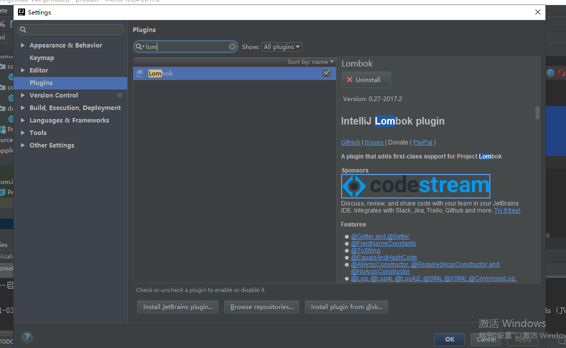Click the Features heading
Image resolution: width=566 pixels, height=348 pixels.
tap(354, 224)
